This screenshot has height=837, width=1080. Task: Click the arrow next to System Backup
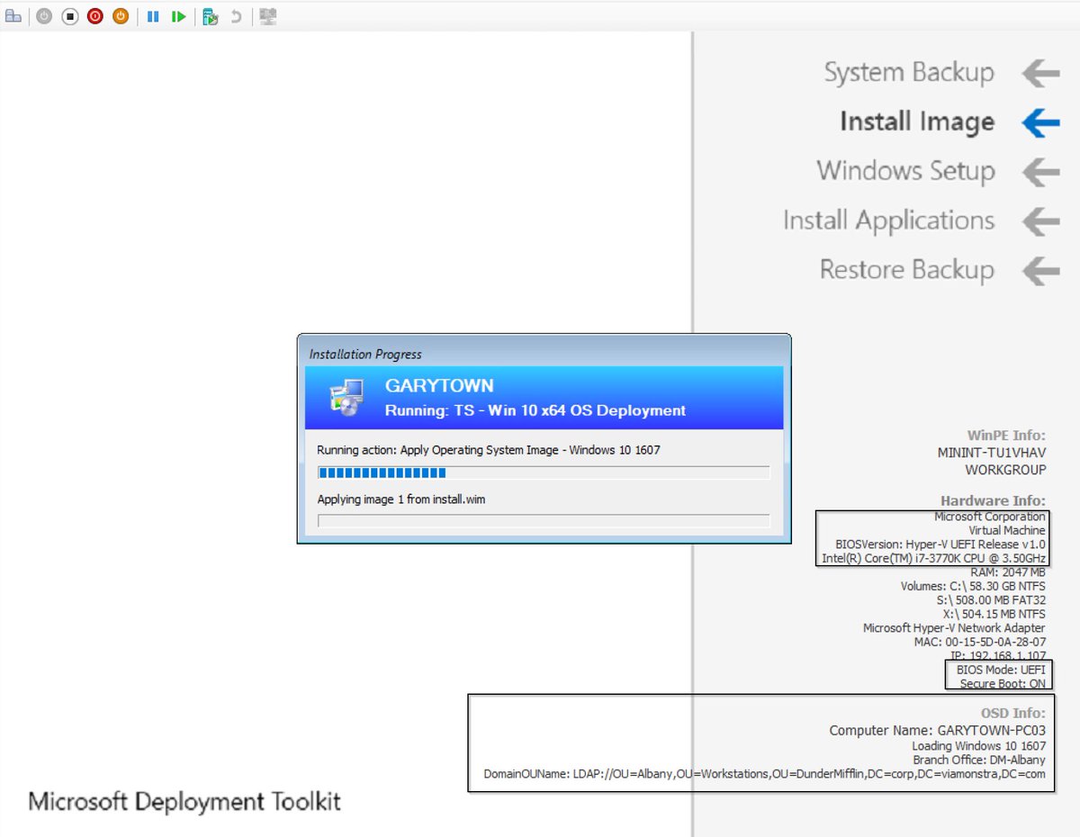tap(1041, 74)
